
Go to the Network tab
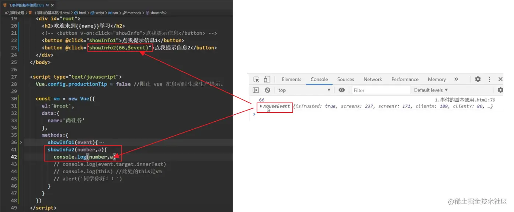click(x=373, y=79)
